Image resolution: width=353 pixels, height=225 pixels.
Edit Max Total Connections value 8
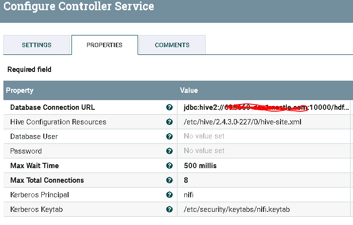186,180
